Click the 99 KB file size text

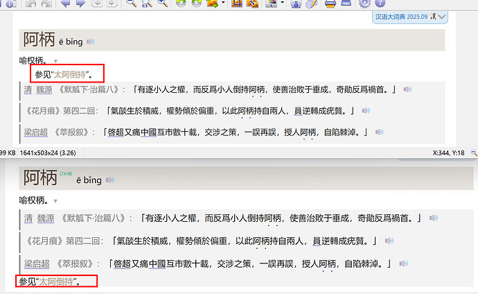point(8,153)
